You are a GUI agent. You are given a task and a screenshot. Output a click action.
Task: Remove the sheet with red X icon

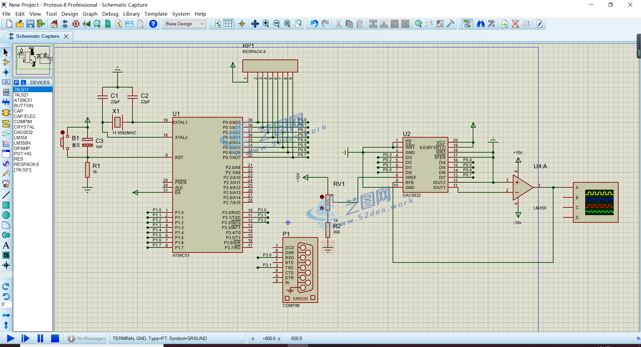515,24
